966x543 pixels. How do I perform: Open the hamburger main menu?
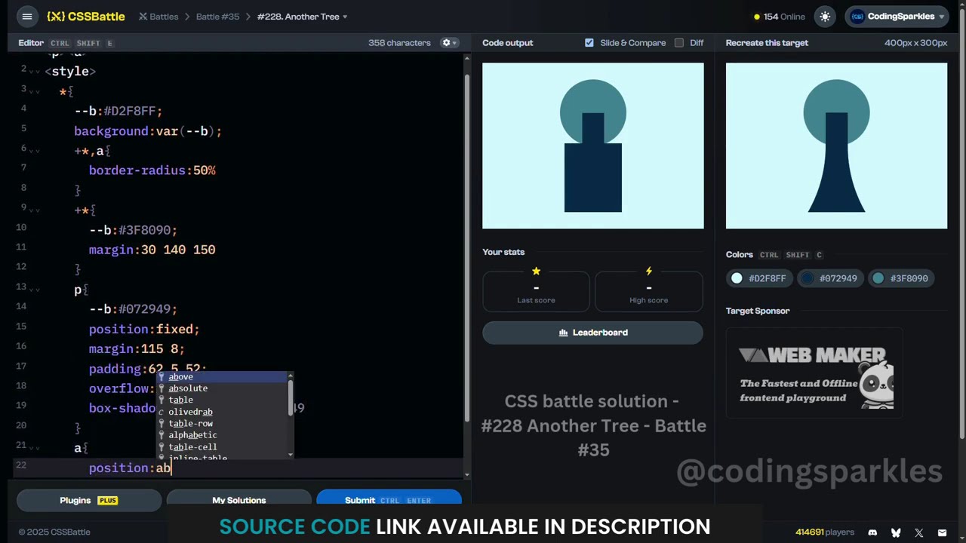pyautogui.click(x=27, y=17)
